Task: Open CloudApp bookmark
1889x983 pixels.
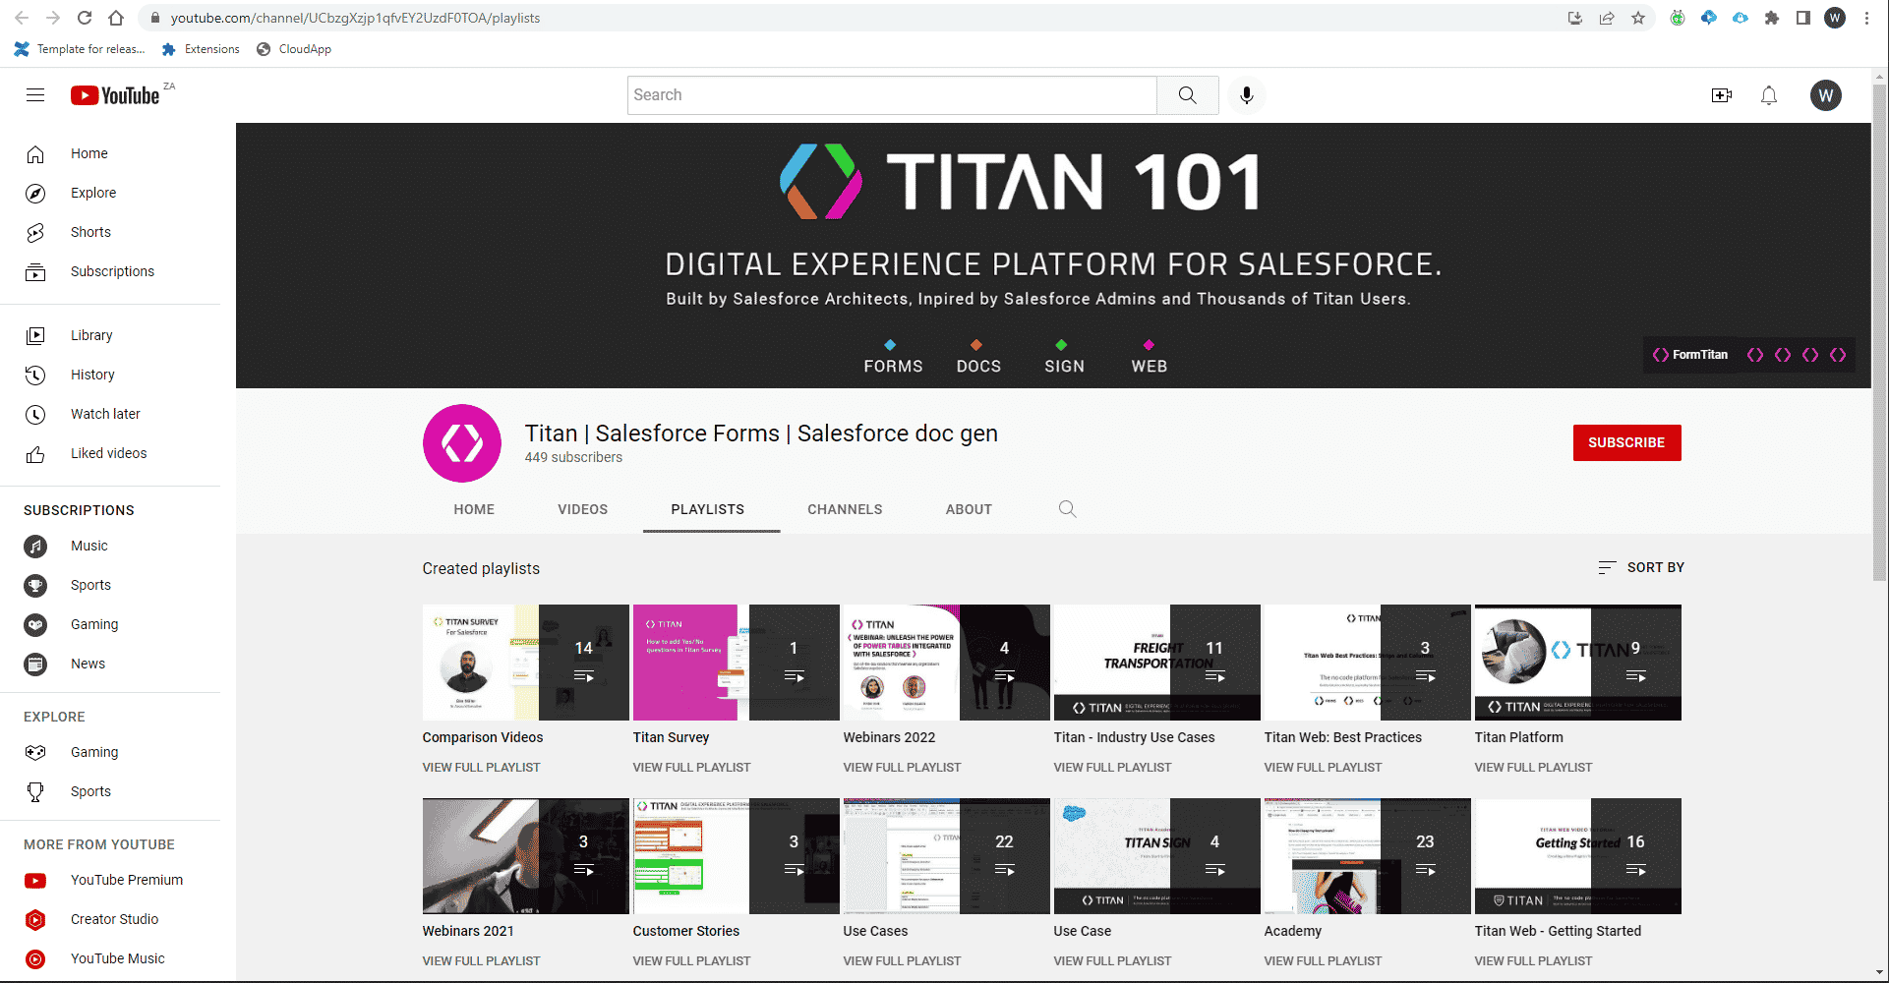Action: pyautogui.click(x=294, y=49)
